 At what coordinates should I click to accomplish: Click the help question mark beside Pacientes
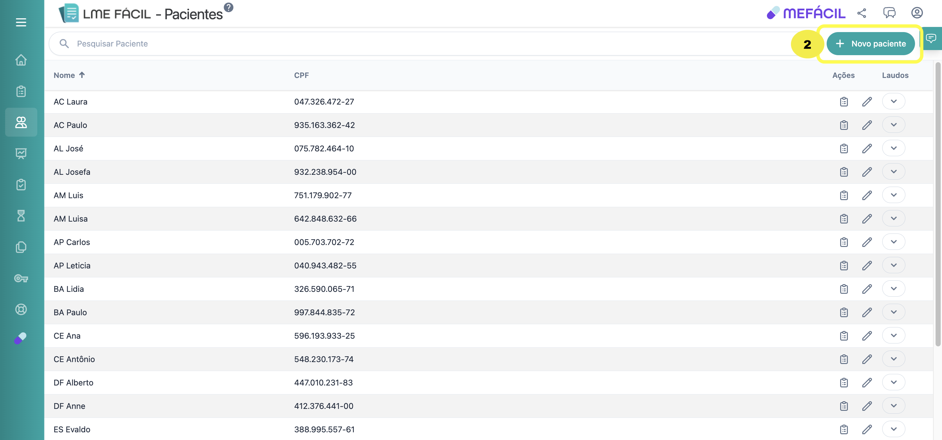(x=228, y=7)
